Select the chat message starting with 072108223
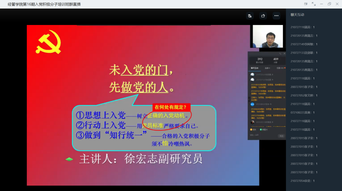 click(302, 113)
